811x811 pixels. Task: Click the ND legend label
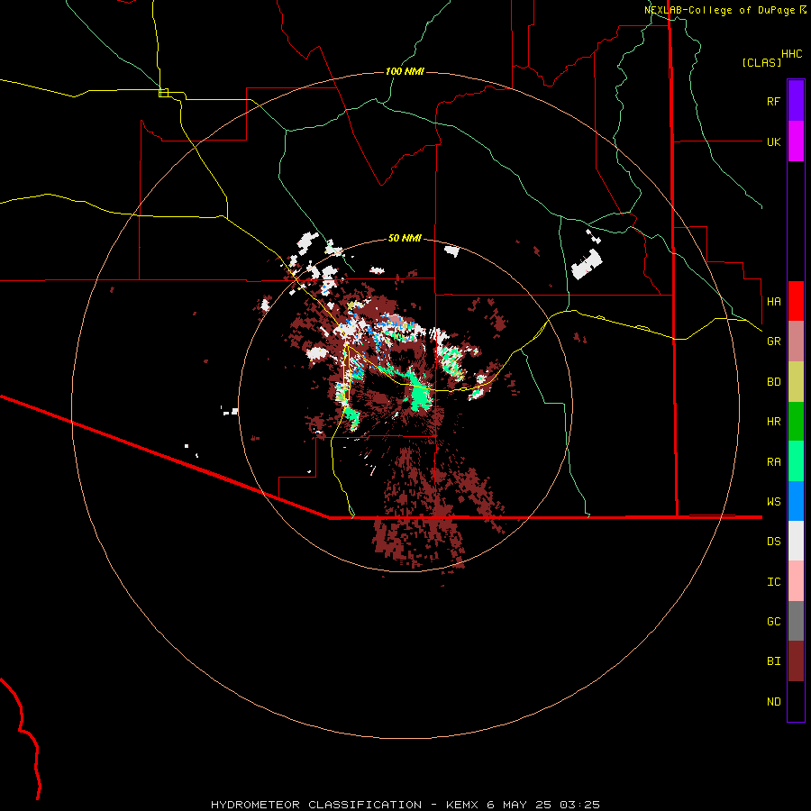774,701
